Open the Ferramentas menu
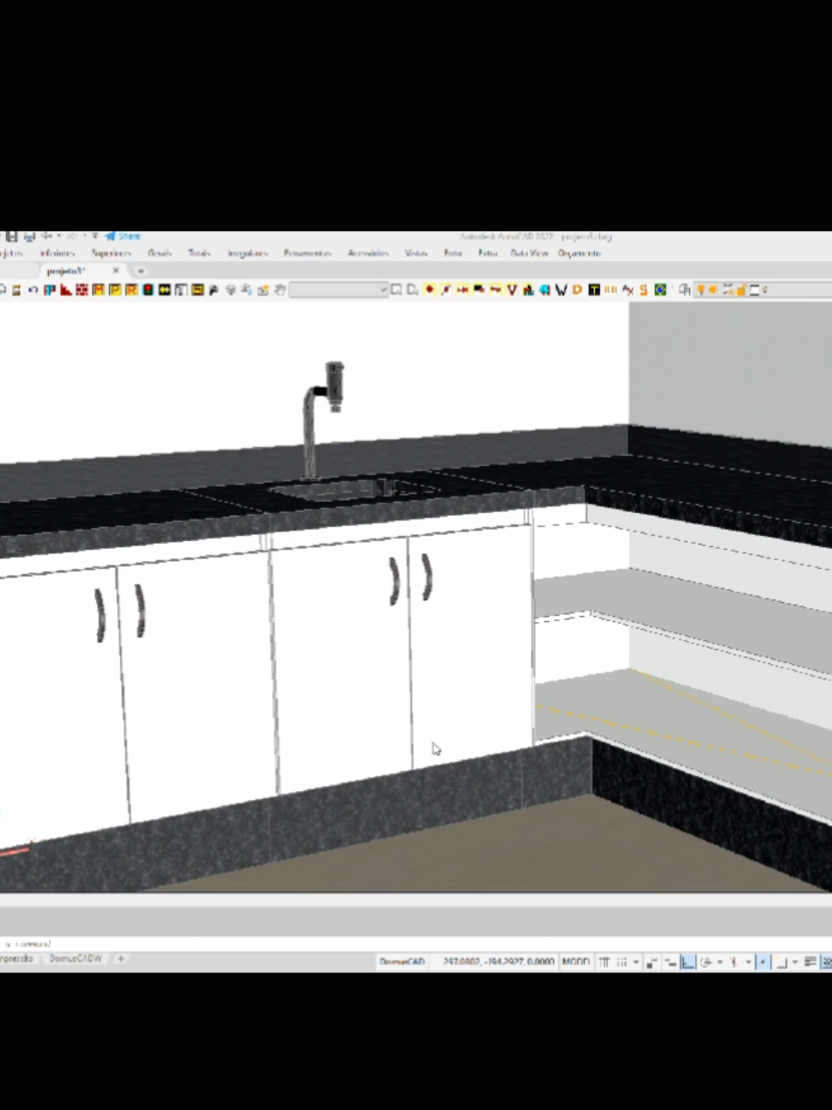This screenshot has width=832, height=1110. pyautogui.click(x=308, y=254)
